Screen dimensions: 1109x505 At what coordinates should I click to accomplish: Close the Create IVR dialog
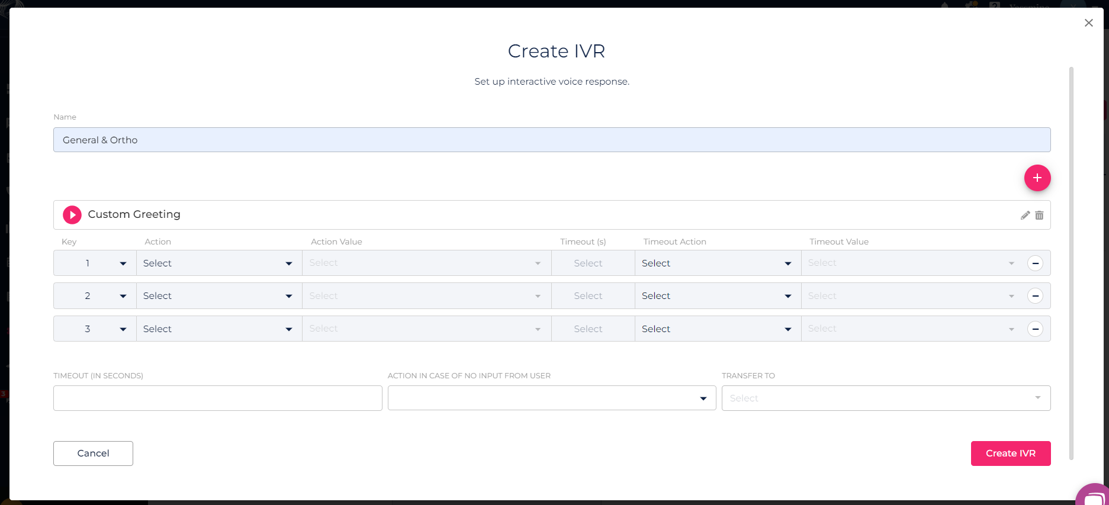(1088, 23)
